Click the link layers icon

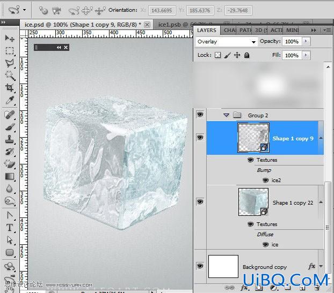point(229,288)
